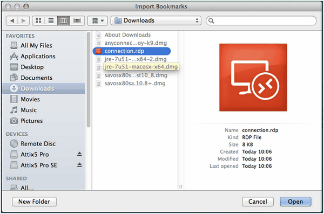Click the Music note icon

14,110
